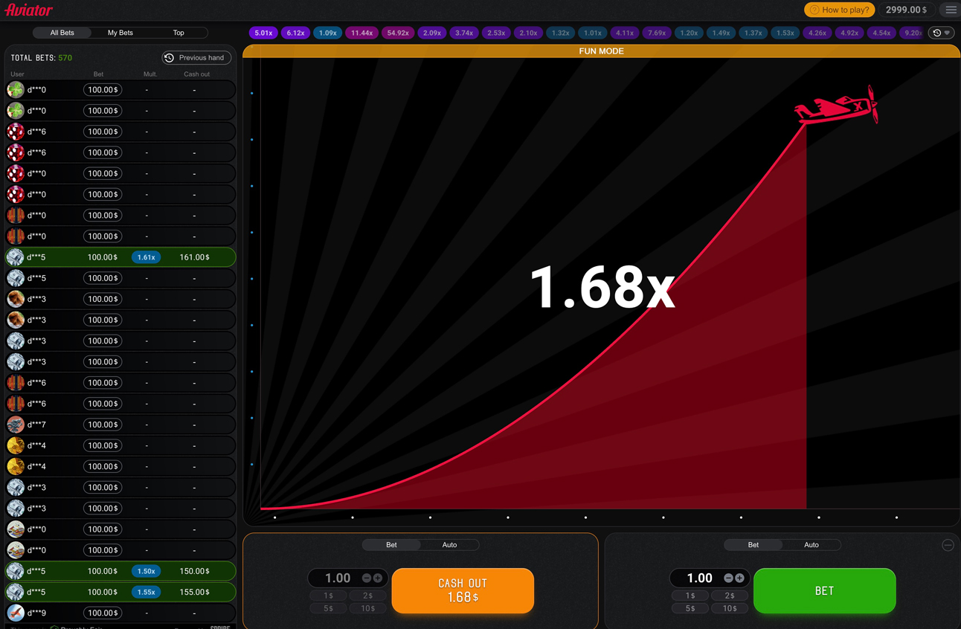
Task: Click the TOTAL BETS: 570 counter
Action: pos(42,57)
